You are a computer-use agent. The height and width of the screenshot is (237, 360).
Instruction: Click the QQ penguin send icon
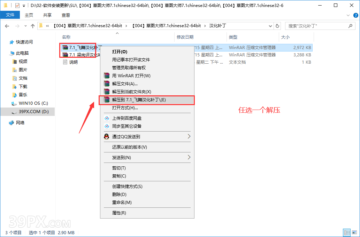pyautogui.click(x=106, y=136)
